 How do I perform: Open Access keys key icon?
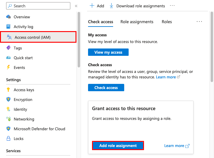(x=9, y=90)
